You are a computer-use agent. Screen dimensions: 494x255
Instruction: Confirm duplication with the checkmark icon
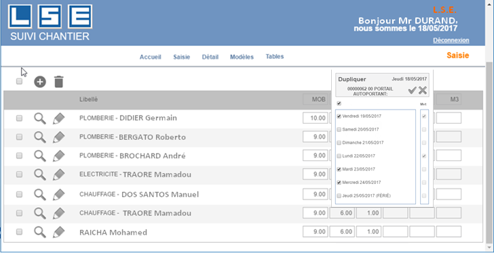tap(412, 91)
